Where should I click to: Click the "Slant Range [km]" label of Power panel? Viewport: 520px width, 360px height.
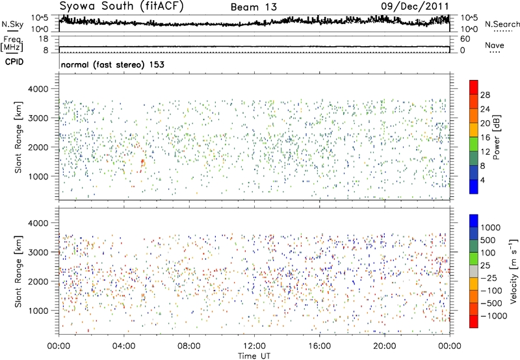(x=18, y=137)
